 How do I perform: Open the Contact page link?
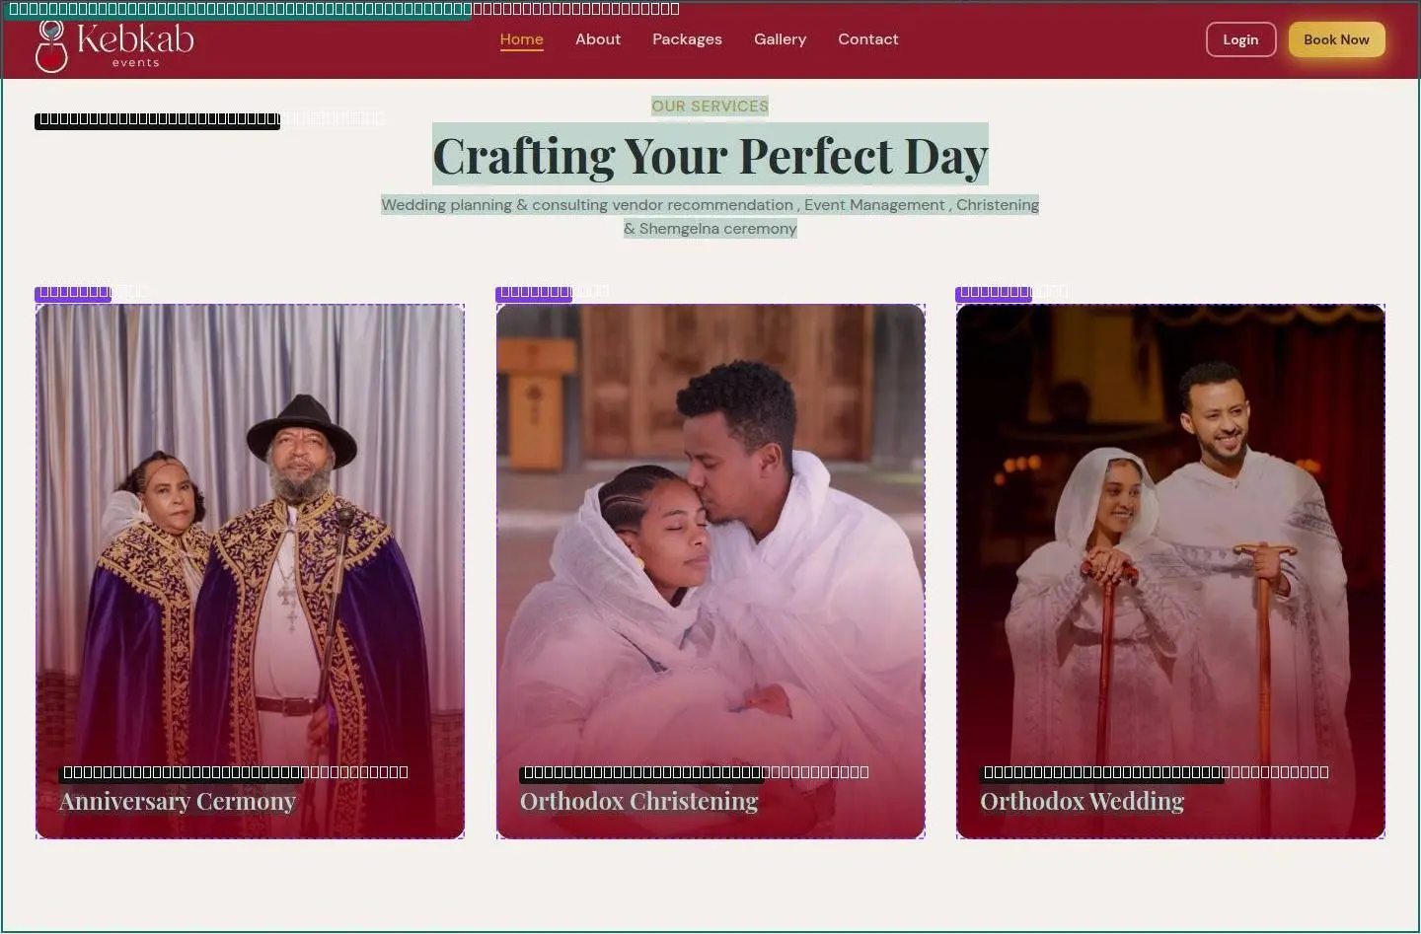(868, 39)
